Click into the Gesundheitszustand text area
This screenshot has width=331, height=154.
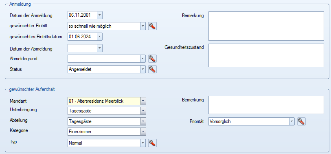point(266,55)
